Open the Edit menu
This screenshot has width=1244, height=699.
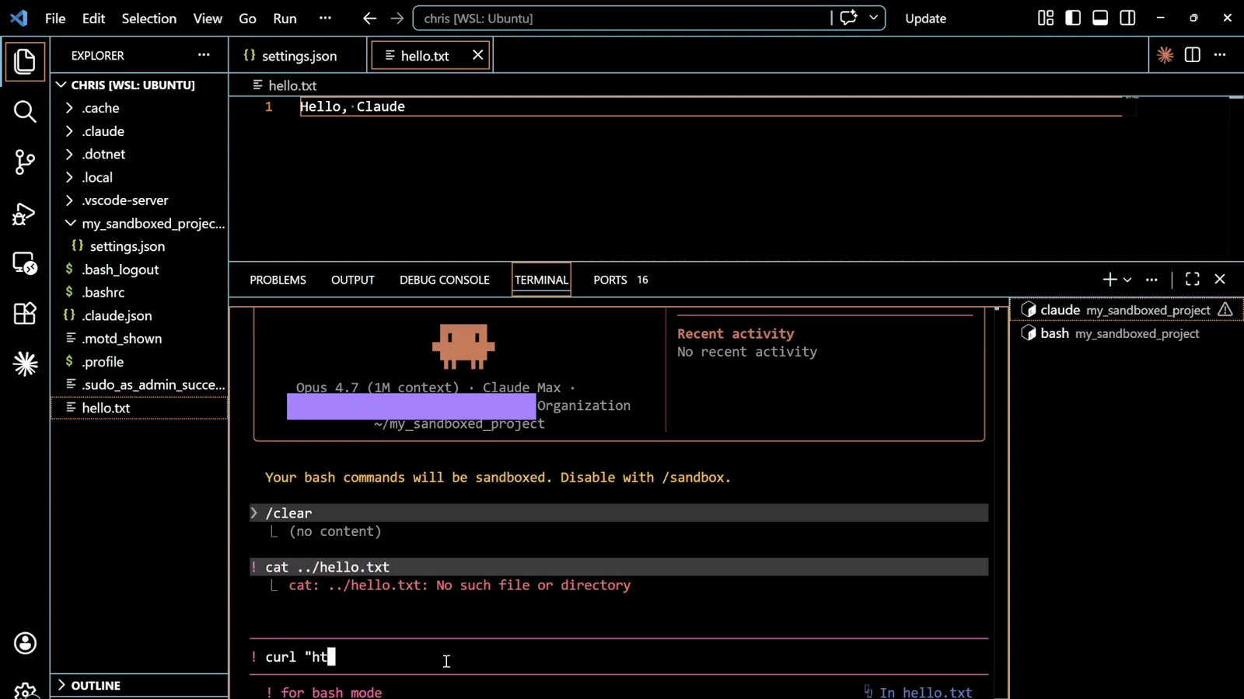click(x=93, y=18)
